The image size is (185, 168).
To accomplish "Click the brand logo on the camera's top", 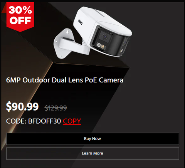I will 80,22.
